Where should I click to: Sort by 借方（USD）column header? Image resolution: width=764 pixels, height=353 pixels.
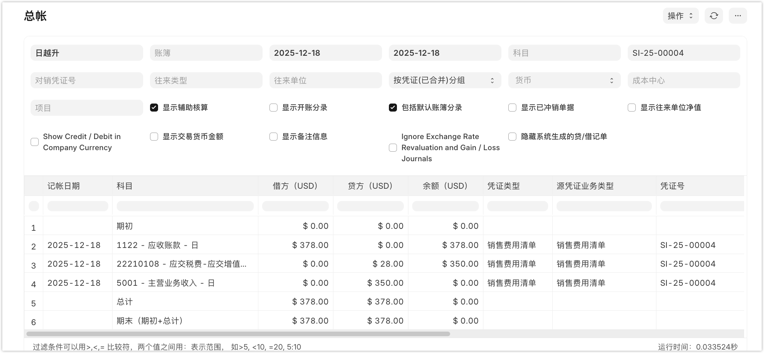pos(295,186)
